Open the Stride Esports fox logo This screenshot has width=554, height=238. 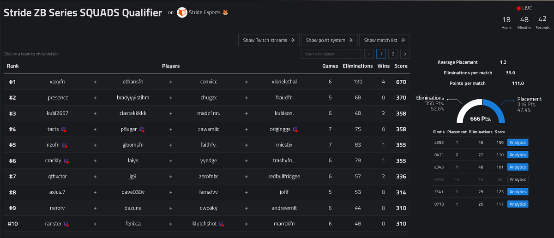coord(182,12)
